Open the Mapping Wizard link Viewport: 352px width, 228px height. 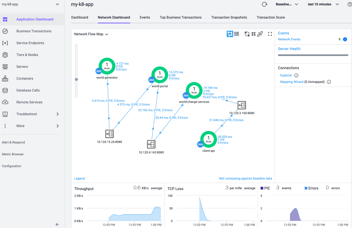pos(292,82)
